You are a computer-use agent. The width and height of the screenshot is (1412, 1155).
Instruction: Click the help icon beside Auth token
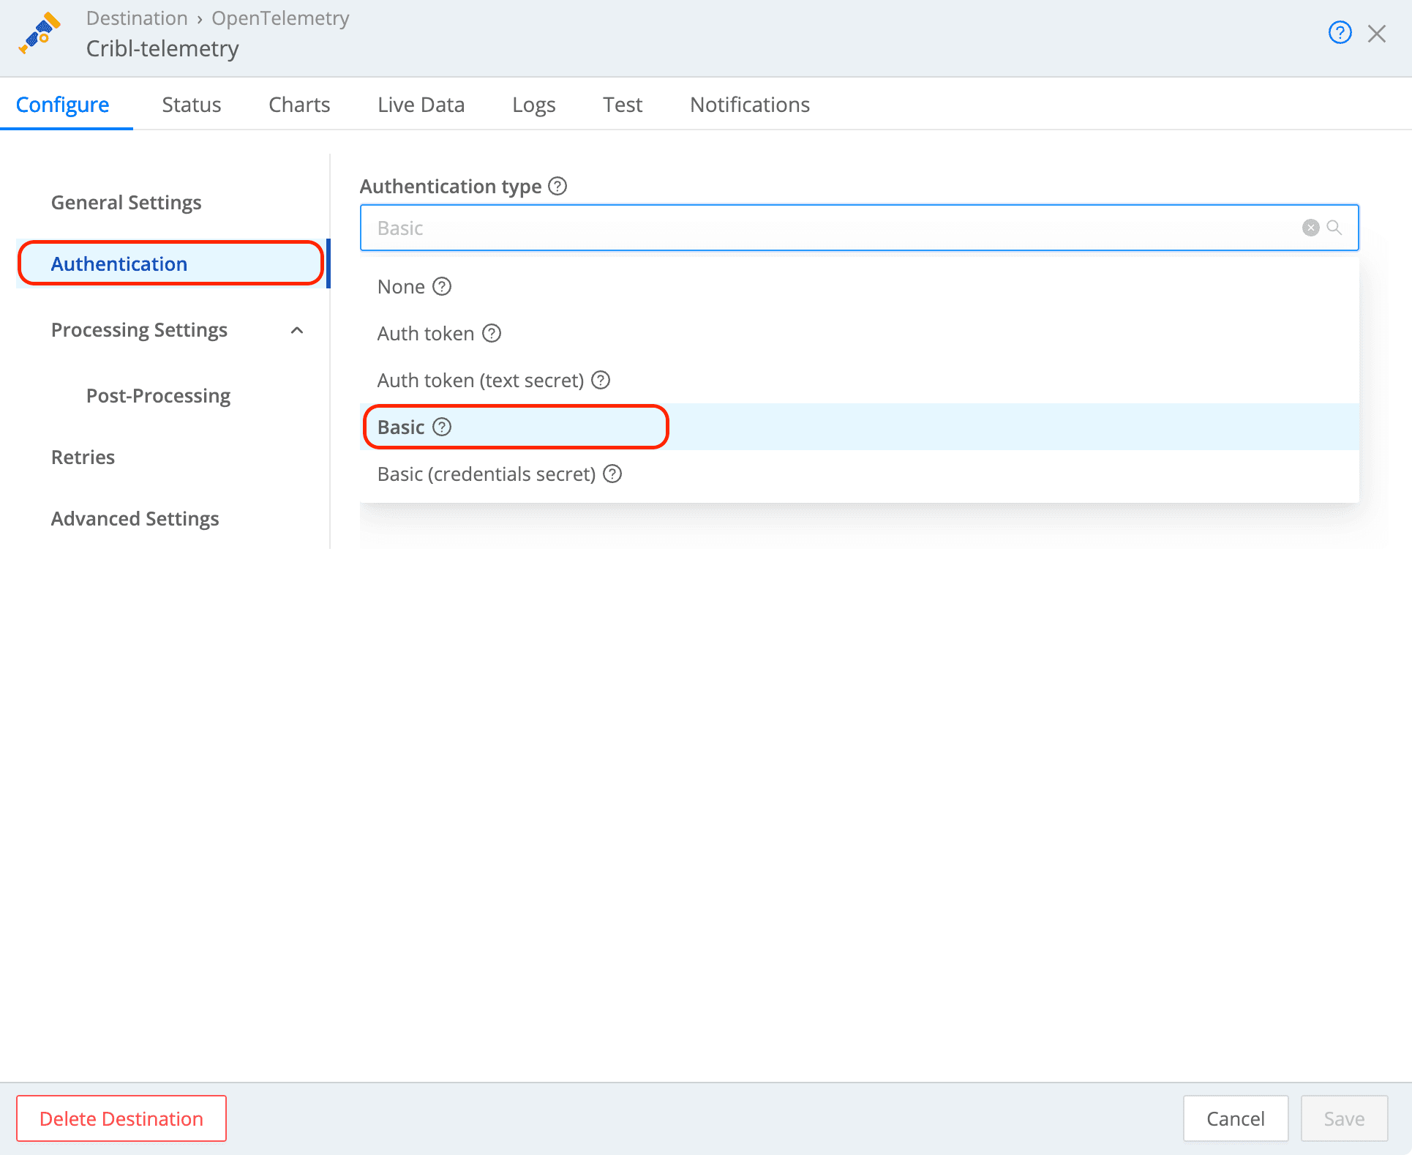pos(492,334)
